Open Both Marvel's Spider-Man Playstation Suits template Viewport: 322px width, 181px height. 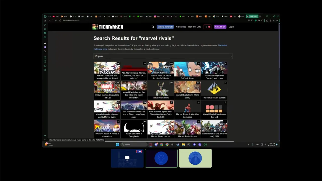160,110
